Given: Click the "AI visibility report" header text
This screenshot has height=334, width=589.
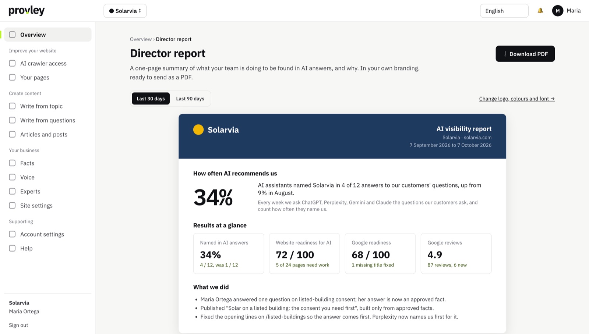Looking at the screenshot, I should (x=464, y=129).
